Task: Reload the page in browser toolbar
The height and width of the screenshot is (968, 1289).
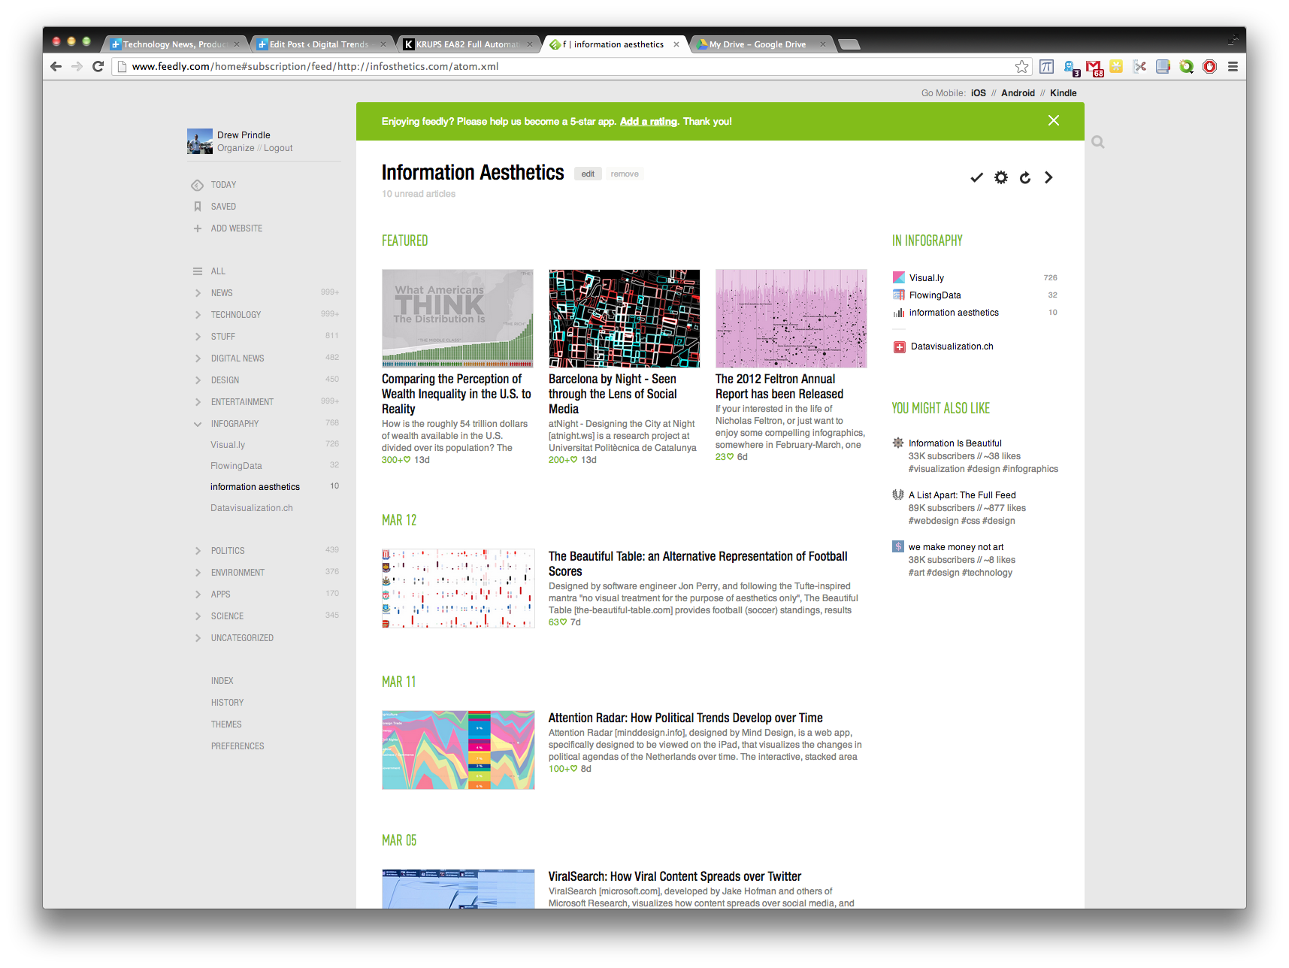Action: [98, 66]
